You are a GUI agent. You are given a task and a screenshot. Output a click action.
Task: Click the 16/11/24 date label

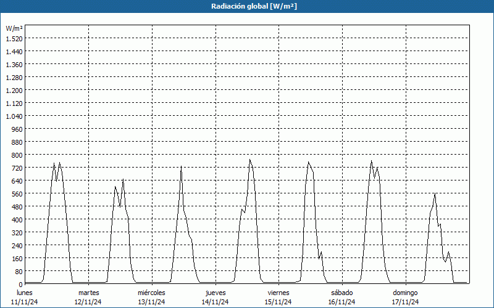[x=342, y=302]
